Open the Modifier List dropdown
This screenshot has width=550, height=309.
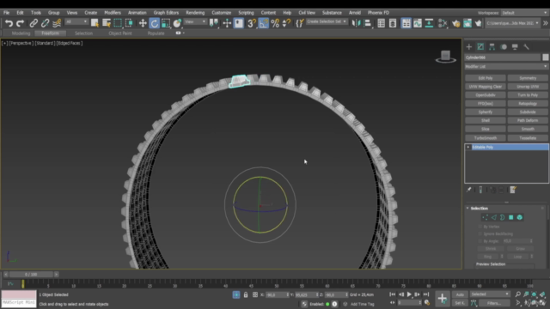[506, 66]
